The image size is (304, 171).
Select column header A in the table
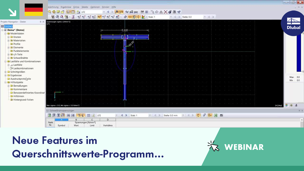[x=61, y=120]
